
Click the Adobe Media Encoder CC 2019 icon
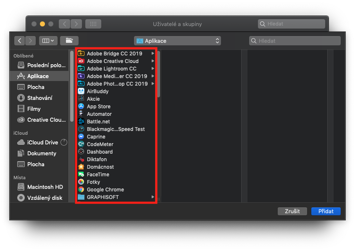tap(81, 76)
